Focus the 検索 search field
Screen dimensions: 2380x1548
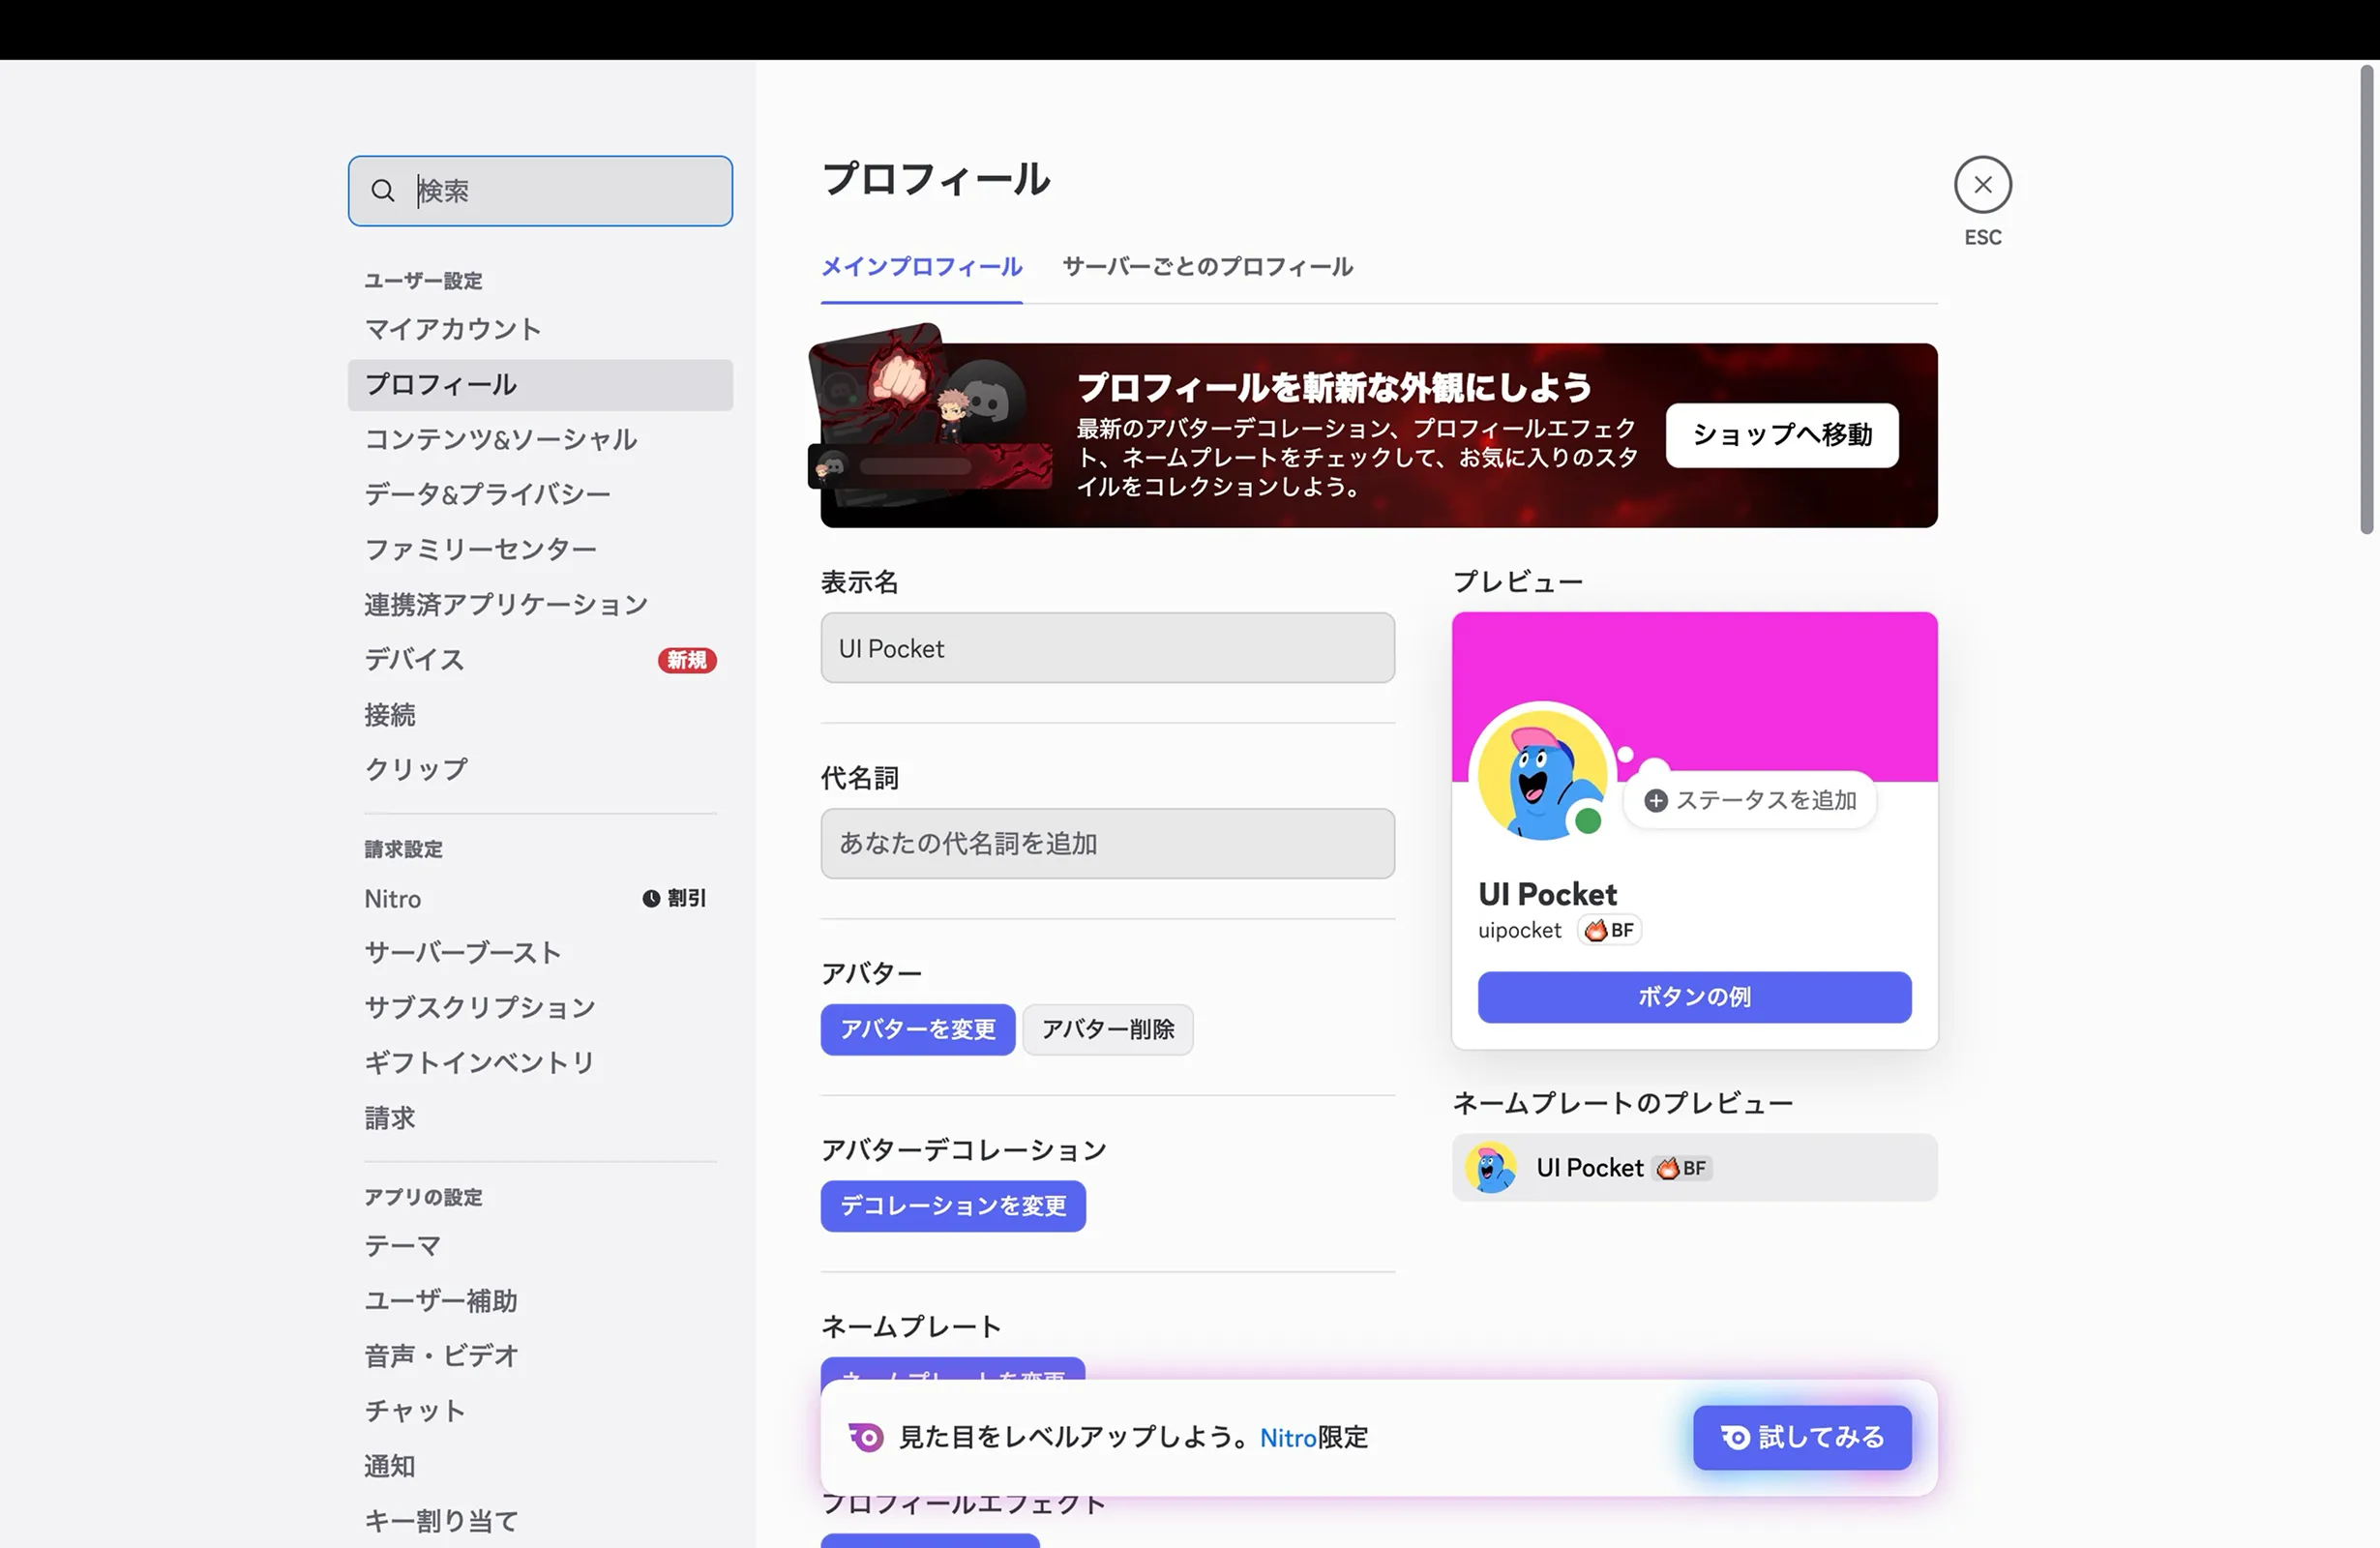tap(540, 191)
